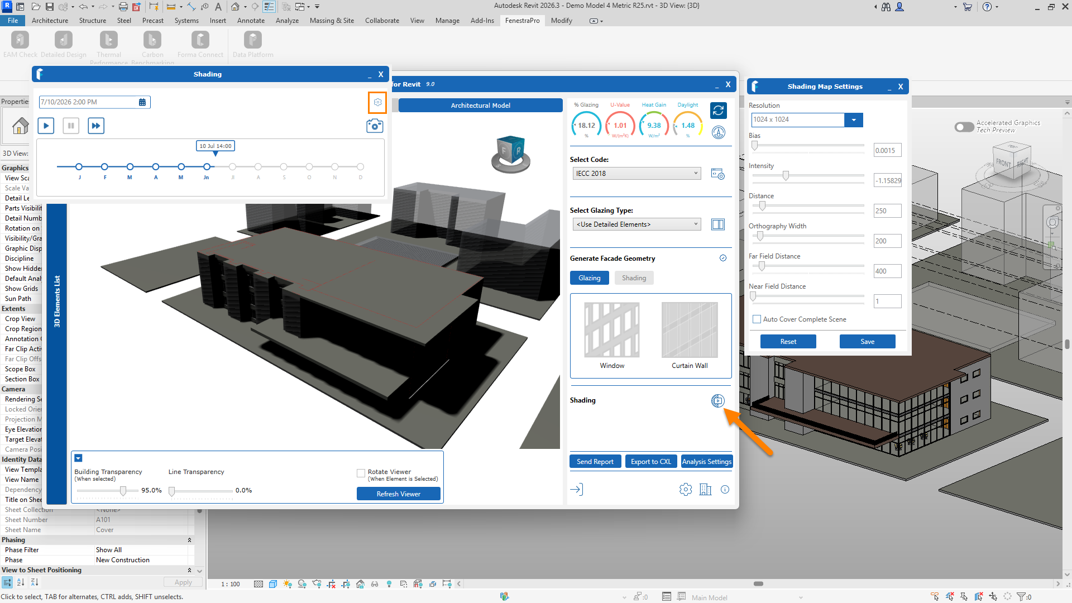The width and height of the screenshot is (1072, 603).
Task: Select the Glazing toggle button
Action: (x=590, y=278)
